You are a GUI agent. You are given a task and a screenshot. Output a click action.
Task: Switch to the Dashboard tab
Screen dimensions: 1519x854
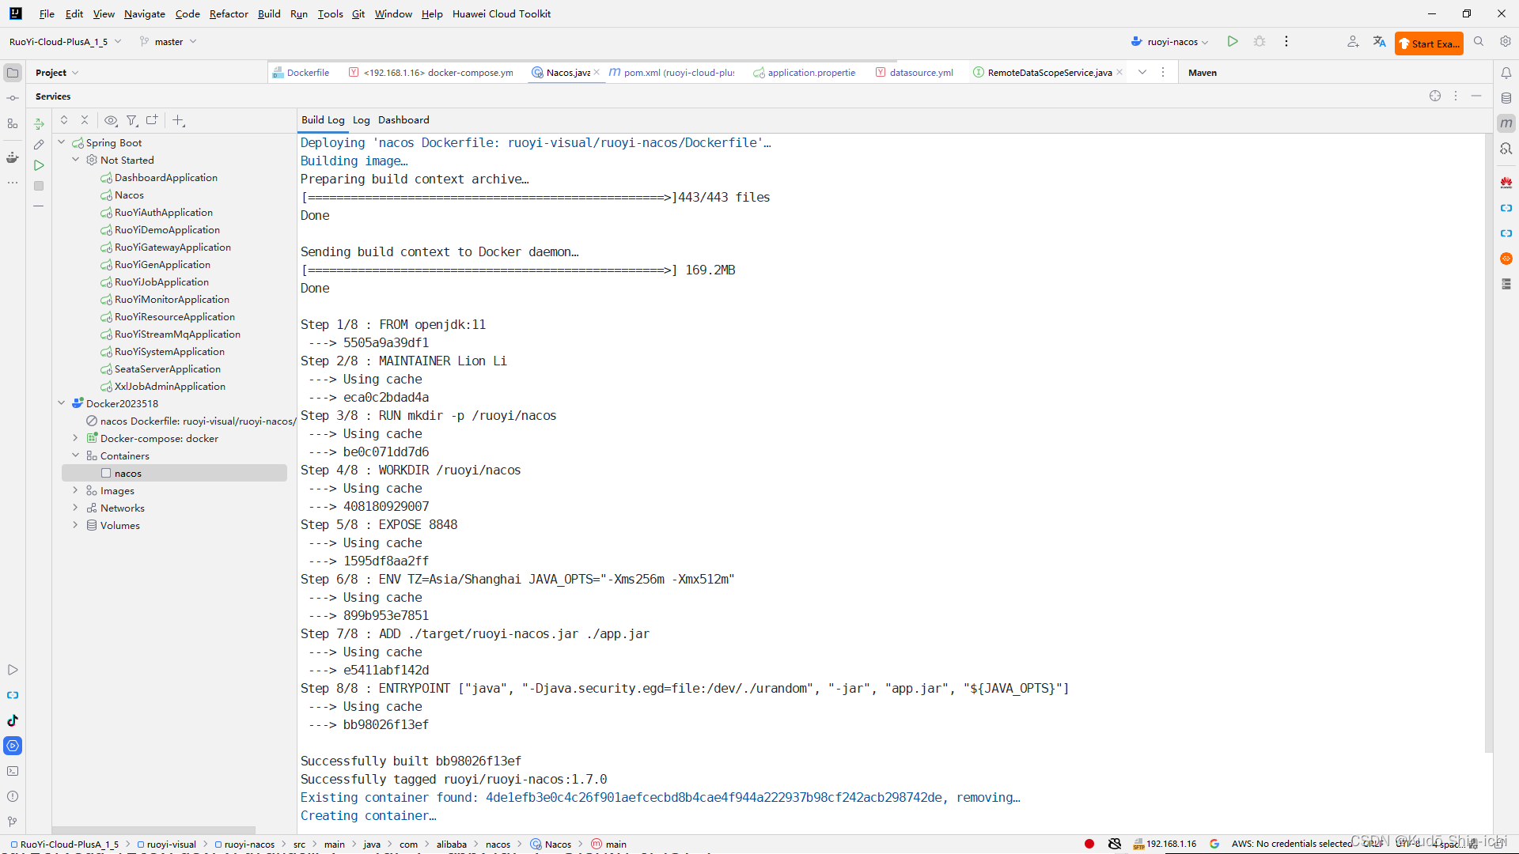point(403,120)
